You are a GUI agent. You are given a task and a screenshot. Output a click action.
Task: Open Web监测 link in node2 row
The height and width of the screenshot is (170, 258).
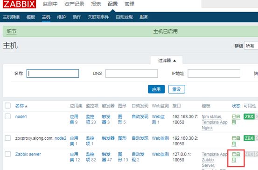coord(160,138)
